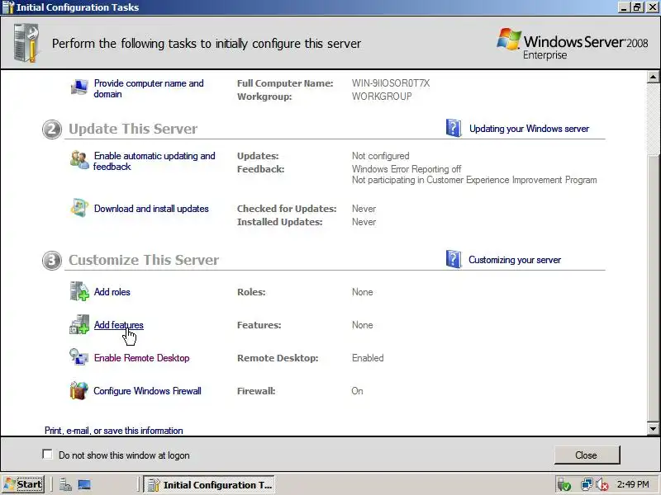This screenshot has height=495, width=661.
Task: Open Server Manager from quick launch
Action: (x=65, y=485)
